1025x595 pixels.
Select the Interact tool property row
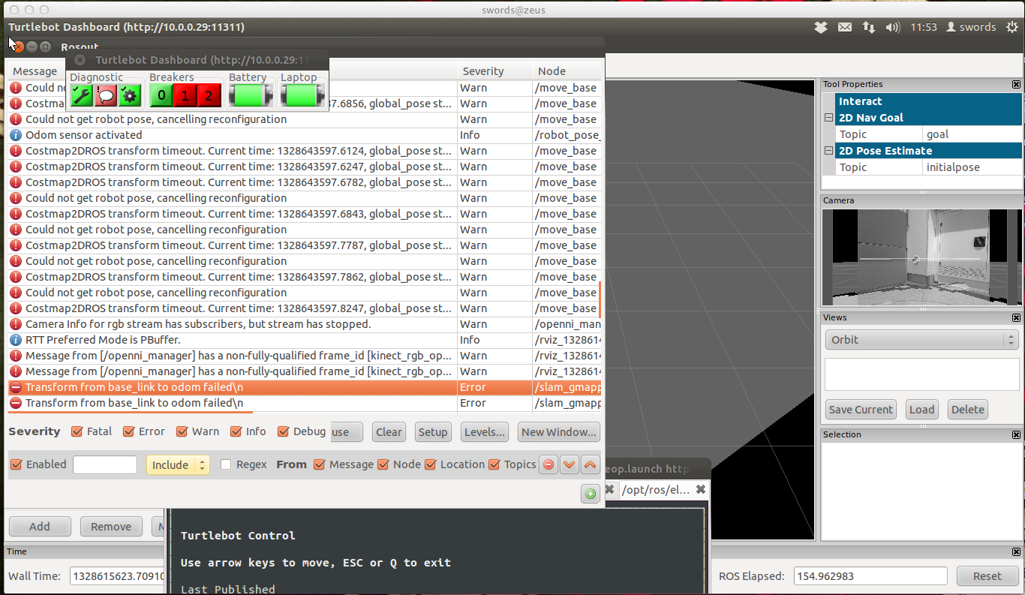pos(928,101)
